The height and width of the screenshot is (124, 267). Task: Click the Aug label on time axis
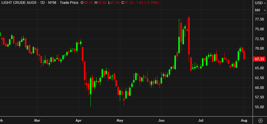244,120
